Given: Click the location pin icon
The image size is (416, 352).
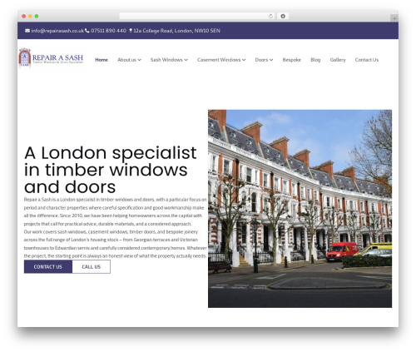Looking at the screenshot, I should [131, 31].
